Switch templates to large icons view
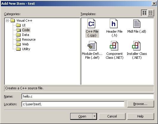The height and width of the screenshot is (124, 158). coord(144,13)
